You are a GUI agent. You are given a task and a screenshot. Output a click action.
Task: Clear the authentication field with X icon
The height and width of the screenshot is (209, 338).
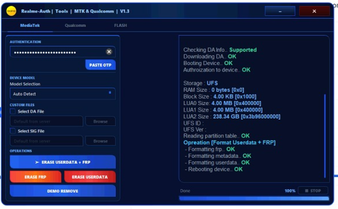[109, 52]
